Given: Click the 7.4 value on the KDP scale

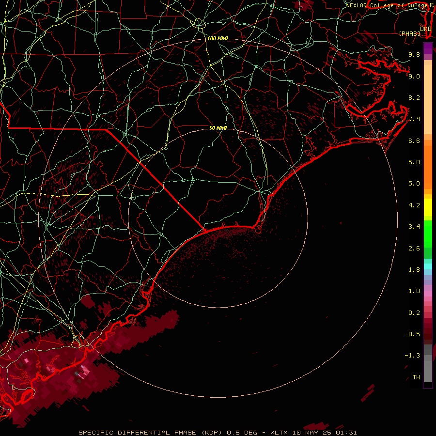Looking at the screenshot, I should pos(414,119).
